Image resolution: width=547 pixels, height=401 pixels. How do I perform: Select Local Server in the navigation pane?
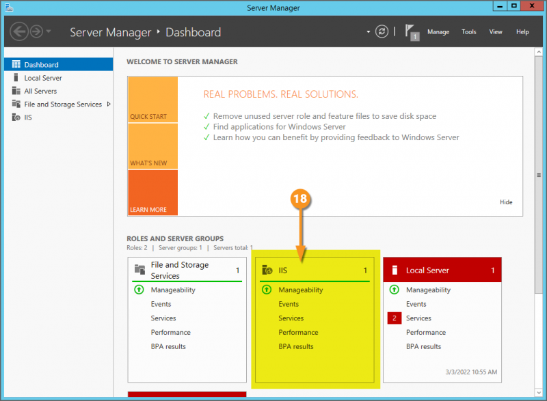pos(58,78)
